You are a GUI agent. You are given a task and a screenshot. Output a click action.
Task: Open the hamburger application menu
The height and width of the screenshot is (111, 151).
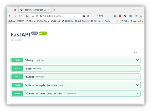(141, 16)
